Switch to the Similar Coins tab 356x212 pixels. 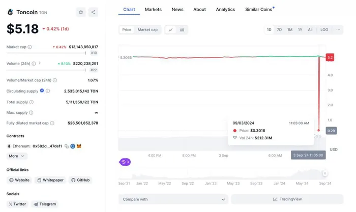(259, 10)
